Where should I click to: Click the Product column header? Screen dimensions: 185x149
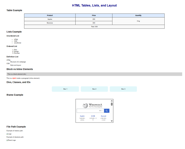(x=50, y=15)
